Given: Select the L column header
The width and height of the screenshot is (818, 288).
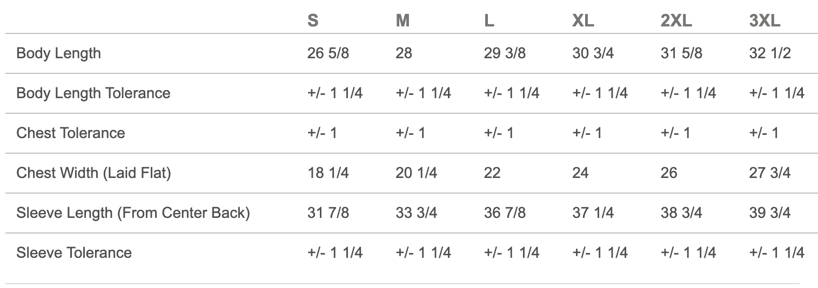Looking at the screenshot, I should [x=489, y=20].
